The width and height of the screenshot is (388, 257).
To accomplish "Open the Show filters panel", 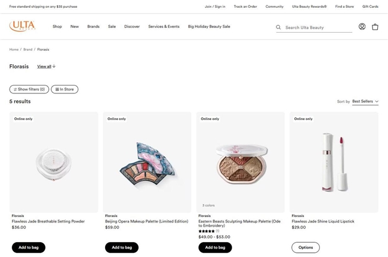I will point(29,89).
